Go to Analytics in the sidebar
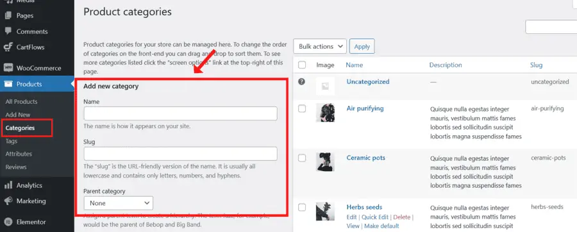This screenshot has height=232, width=577. pyautogui.click(x=29, y=185)
